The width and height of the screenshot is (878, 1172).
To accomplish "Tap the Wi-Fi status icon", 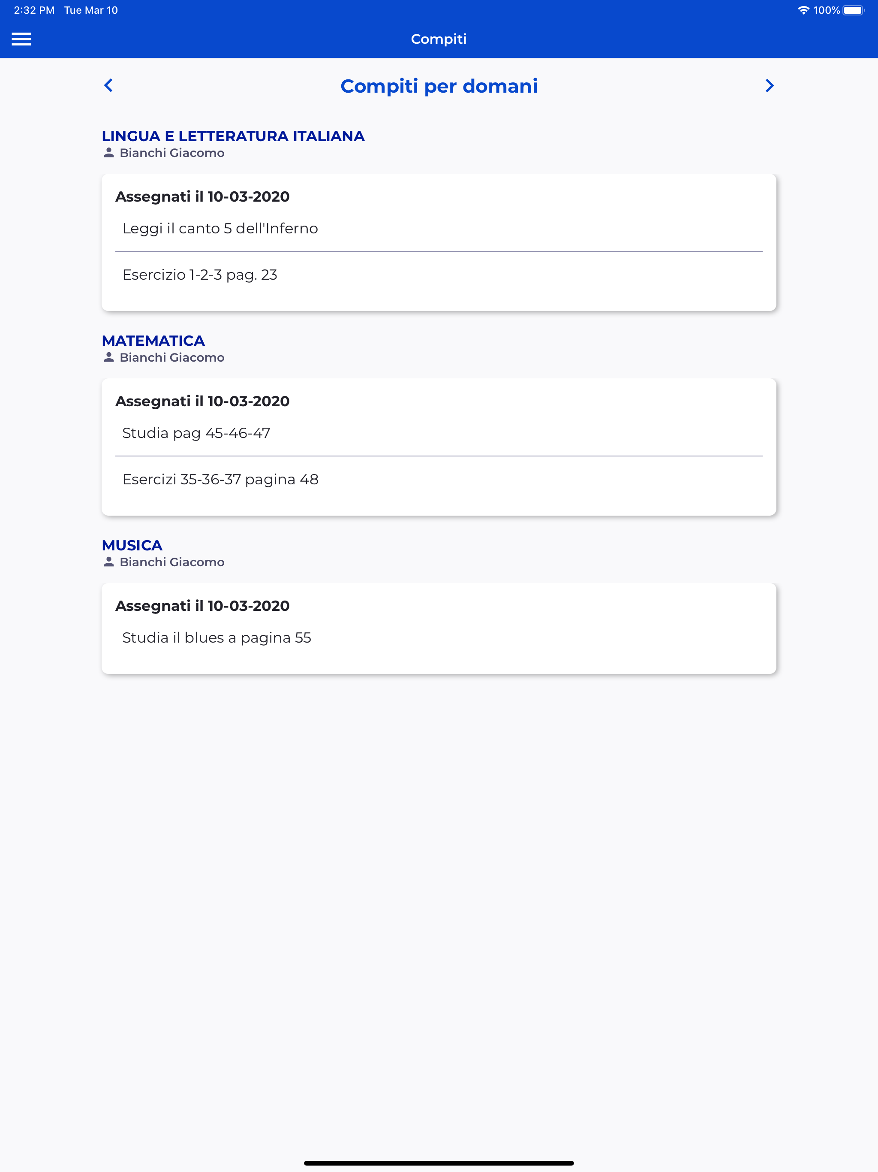I will pyautogui.click(x=803, y=10).
